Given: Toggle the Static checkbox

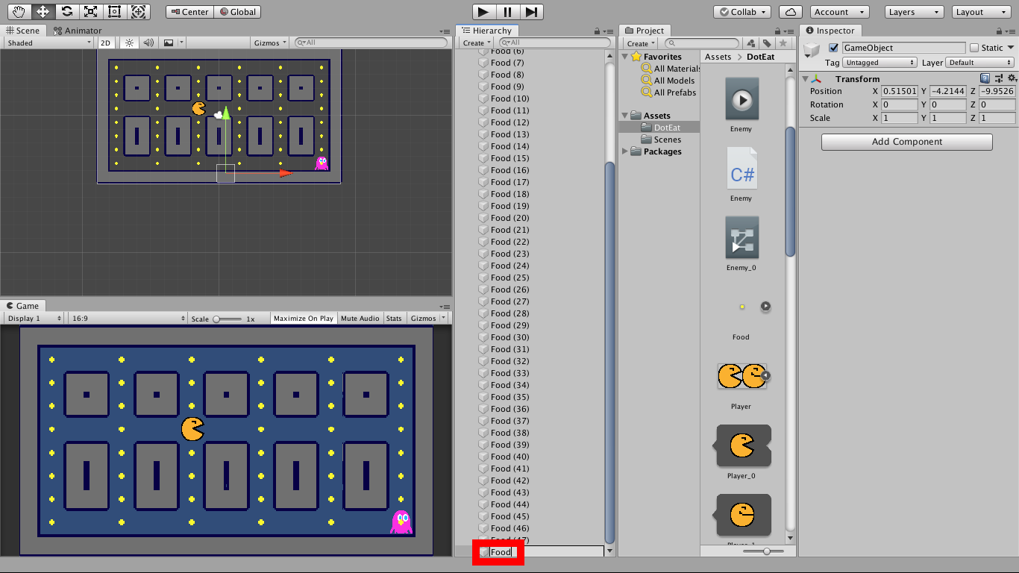Looking at the screenshot, I should (x=973, y=48).
